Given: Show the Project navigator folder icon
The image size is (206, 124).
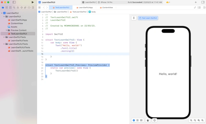Looking at the screenshot, I should [3, 7].
